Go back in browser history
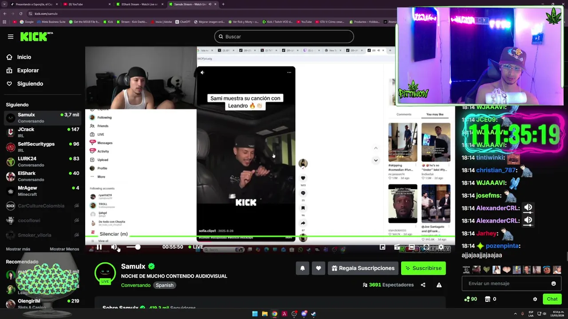Image resolution: width=568 pixels, height=319 pixels. coord(5,14)
